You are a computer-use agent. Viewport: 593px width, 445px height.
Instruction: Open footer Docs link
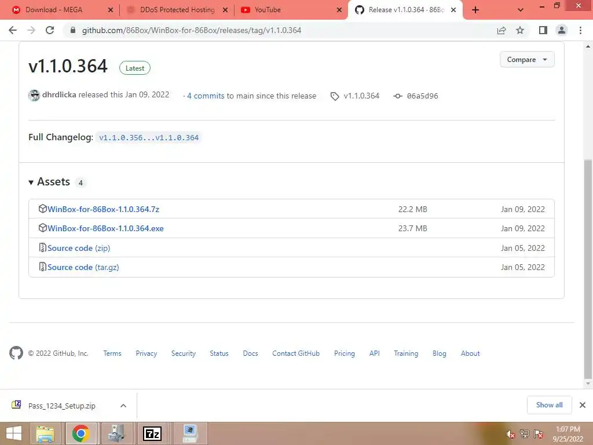(250, 353)
